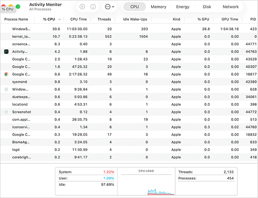Click the stop process X icon
Viewport: 258px width, 198px height.
click(82, 7)
